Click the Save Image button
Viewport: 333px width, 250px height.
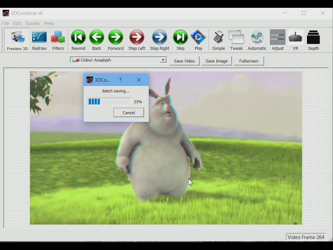[x=216, y=61]
